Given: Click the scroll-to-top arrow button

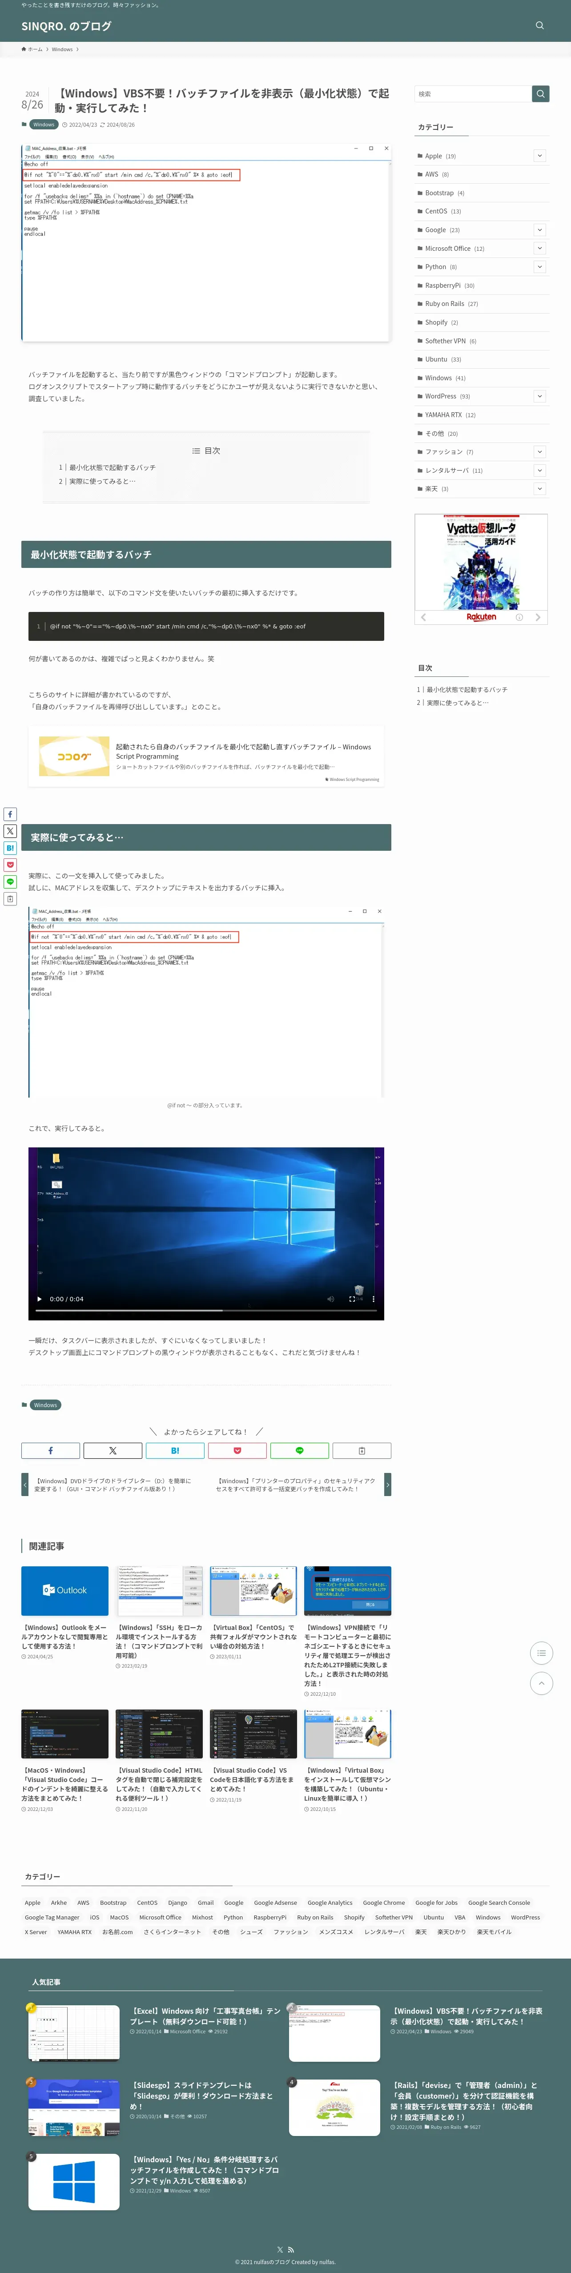Looking at the screenshot, I should (x=541, y=1684).
